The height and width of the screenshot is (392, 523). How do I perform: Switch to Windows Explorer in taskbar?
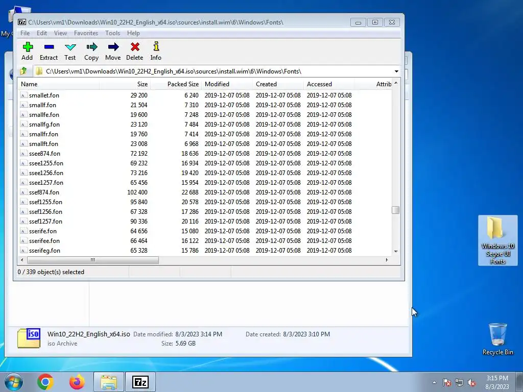[x=109, y=382]
